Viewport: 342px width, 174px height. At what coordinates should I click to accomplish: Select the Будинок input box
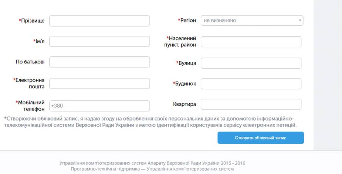(251, 84)
